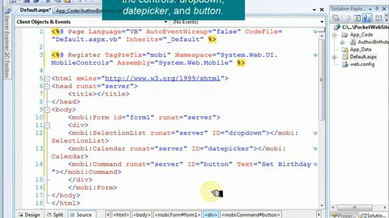This screenshot has width=389, height=218.
Task: Click the CodeFile= attribute on line 1
Action: 263,31
